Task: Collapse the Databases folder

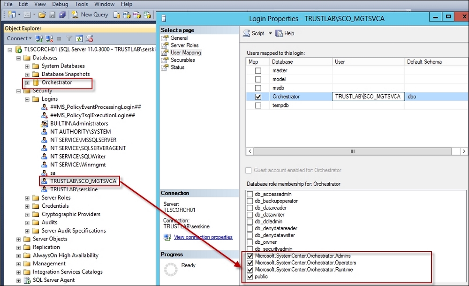Action: point(19,58)
